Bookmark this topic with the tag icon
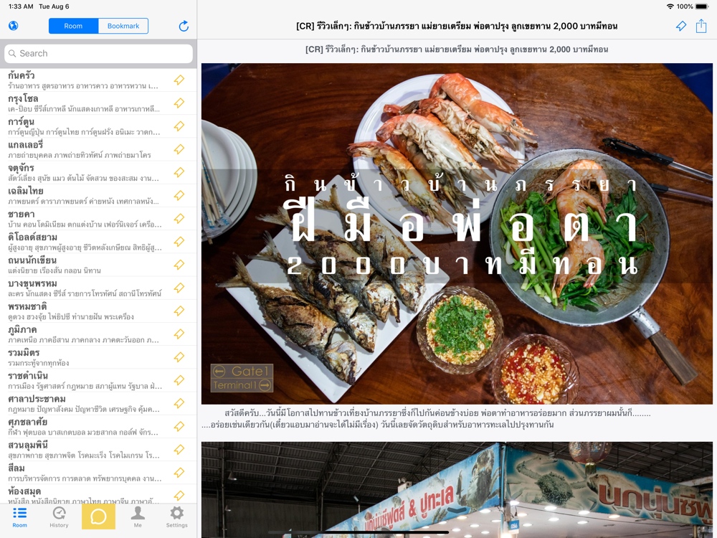The width and height of the screenshot is (717, 538). [x=681, y=26]
